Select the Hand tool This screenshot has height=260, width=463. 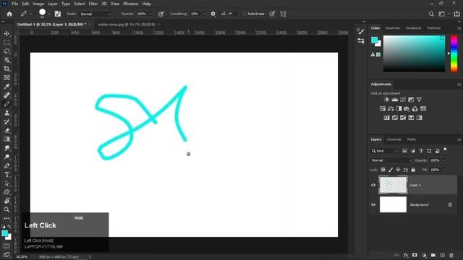point(7,201)
